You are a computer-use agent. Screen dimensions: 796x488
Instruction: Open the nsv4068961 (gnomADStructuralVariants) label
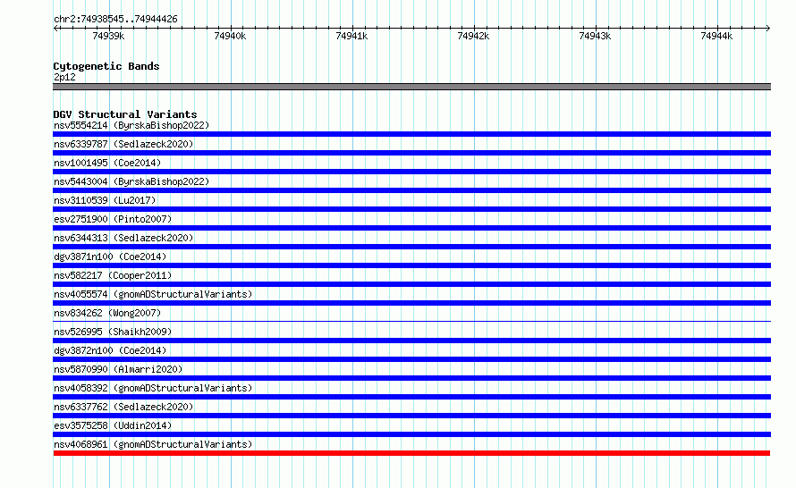153,444
